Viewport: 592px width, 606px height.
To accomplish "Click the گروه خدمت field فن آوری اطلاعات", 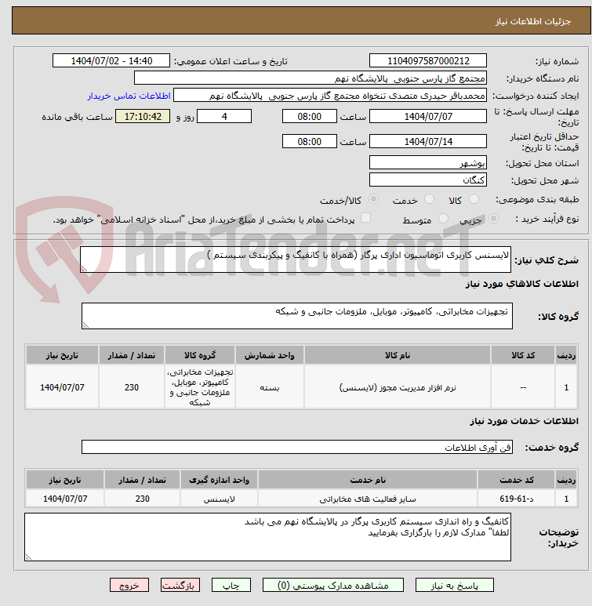I will click(297, 447).
